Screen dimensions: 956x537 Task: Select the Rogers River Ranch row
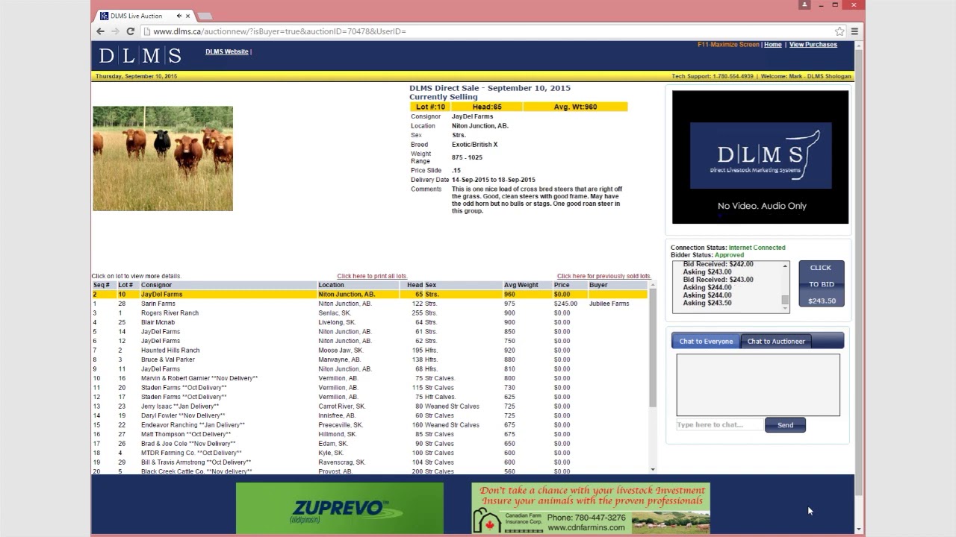tap(370, 313)
